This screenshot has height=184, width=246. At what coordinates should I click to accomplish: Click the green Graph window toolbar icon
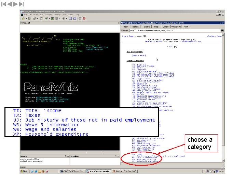point(52,19)
